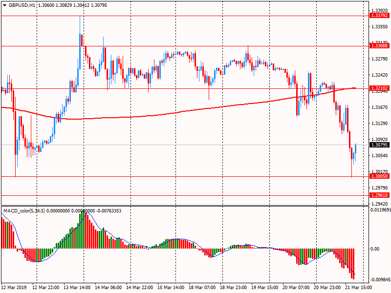Select the 15 Mar 14:00 time marker
391x293 pixels.
click(x=172, y=288)
